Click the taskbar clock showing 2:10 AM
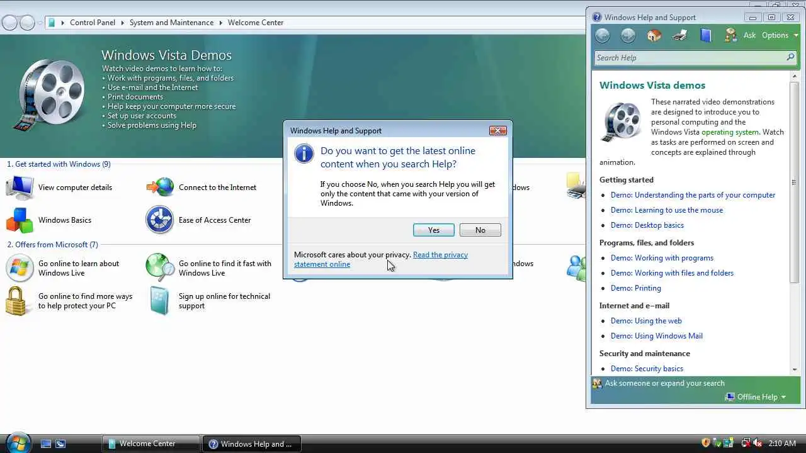The image size is (806, 453). tap(782, 444)
